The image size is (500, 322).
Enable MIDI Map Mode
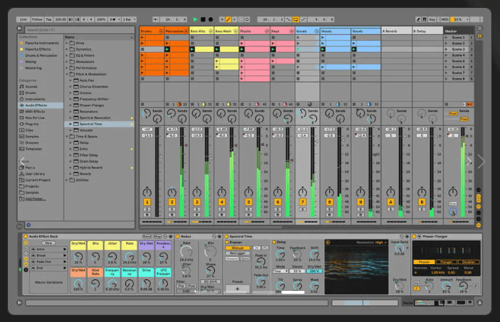(445, 20)
